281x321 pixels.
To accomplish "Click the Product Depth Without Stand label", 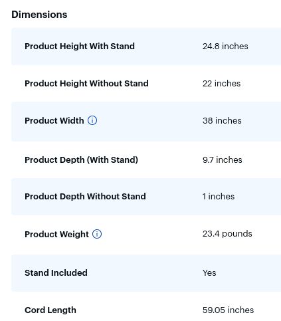I will tap(85, 196).
